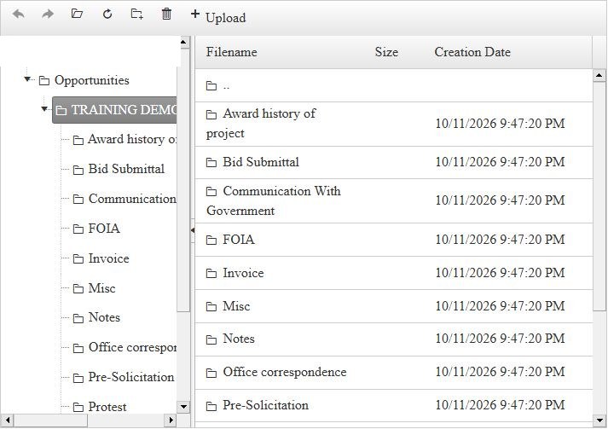Click the Delete trash can icon
Viewport: 608px width, 429px height.
pyautogui.click(x=166, y=14)
